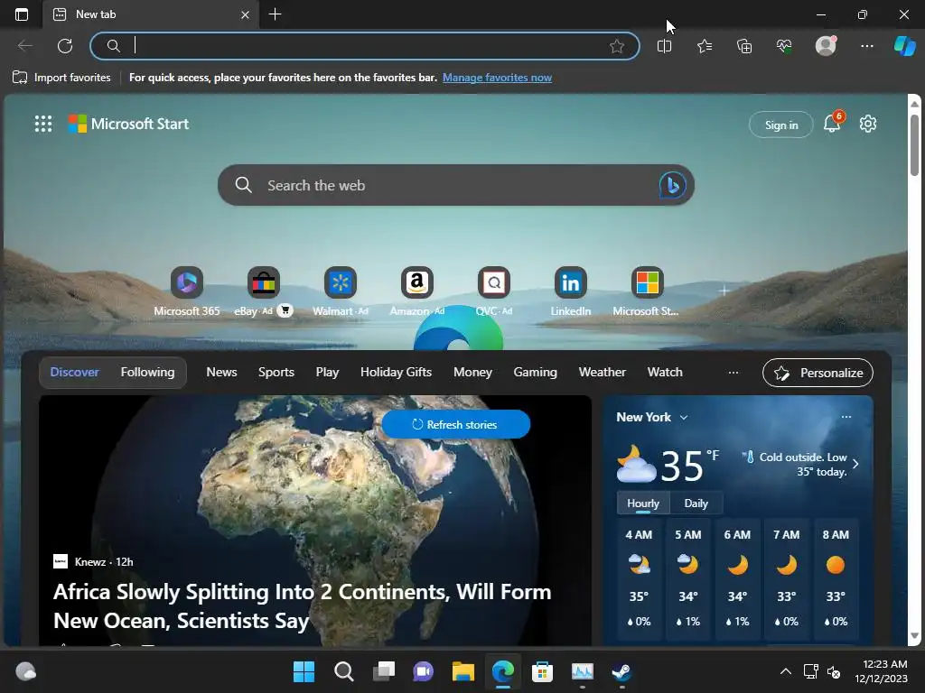925x693 pixels.
Task: Follow the Manage favorites now link
Action: click(x=498, y=78)
